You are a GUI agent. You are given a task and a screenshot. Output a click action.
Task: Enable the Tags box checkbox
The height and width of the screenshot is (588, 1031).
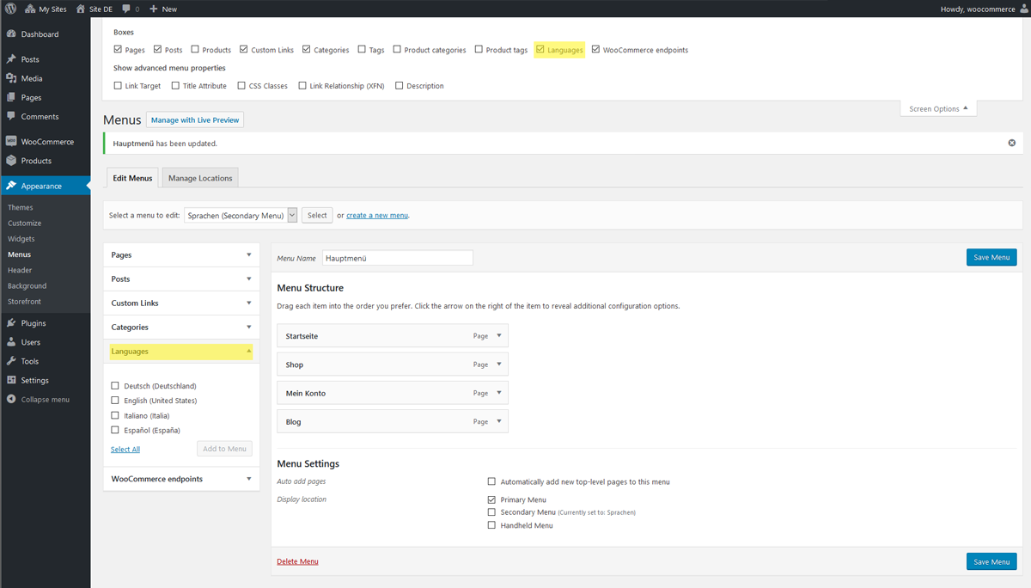point(362,50)
